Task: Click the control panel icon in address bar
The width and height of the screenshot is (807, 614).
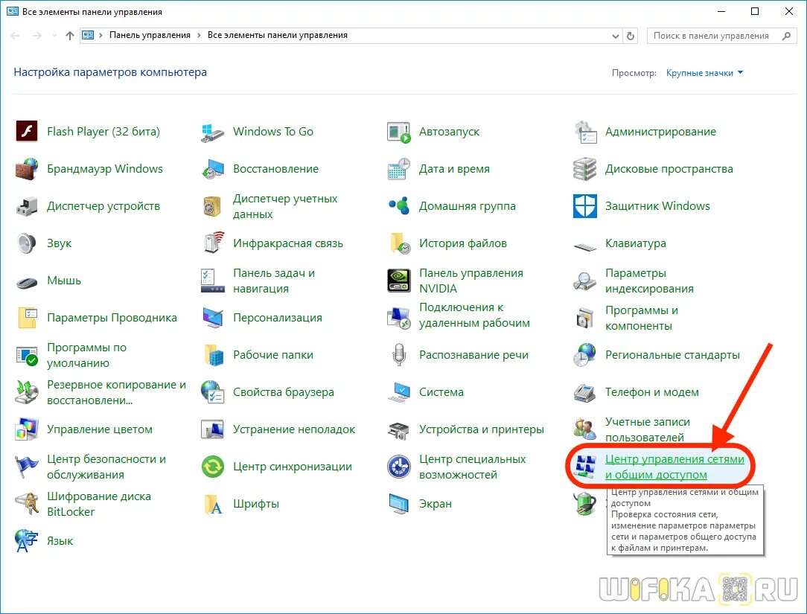Action: (x=88, y=35)
